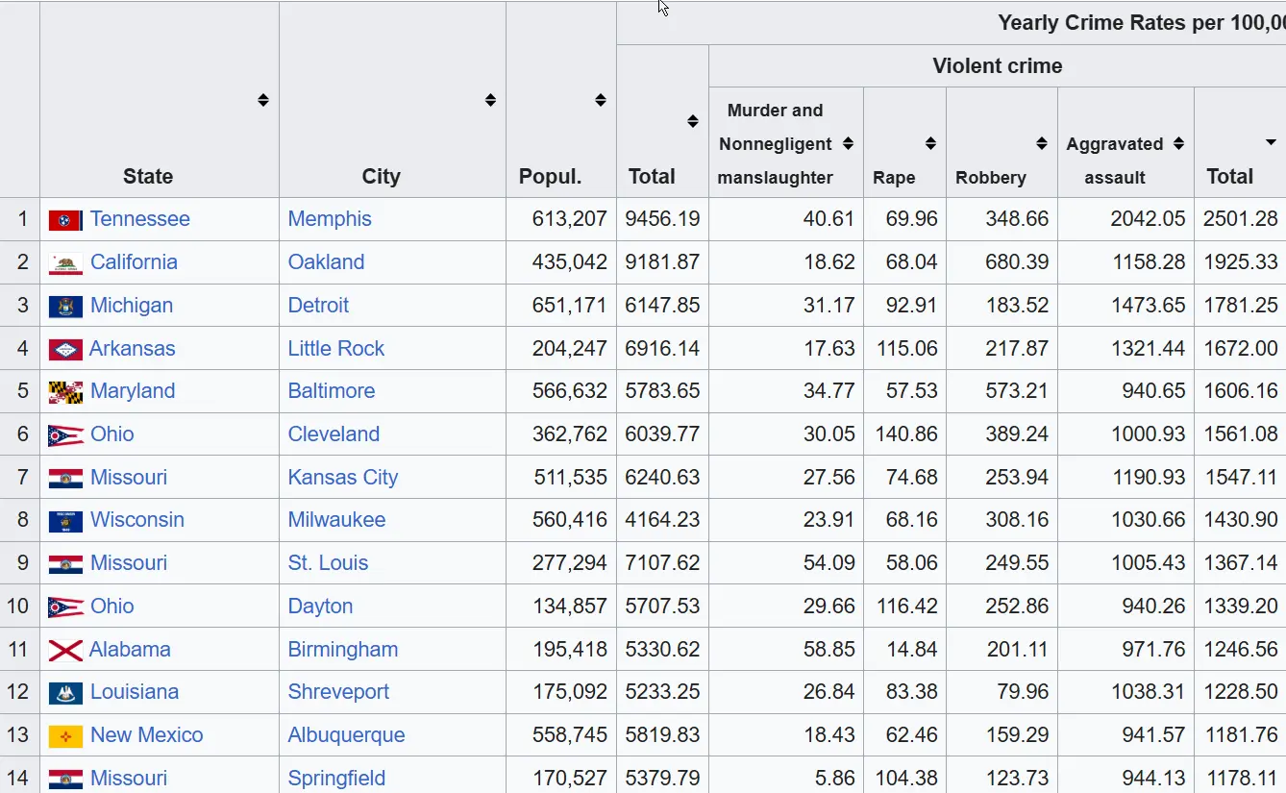Click the Alabama flag icon
The image size is (1286, 793).
tap(65, 651)
